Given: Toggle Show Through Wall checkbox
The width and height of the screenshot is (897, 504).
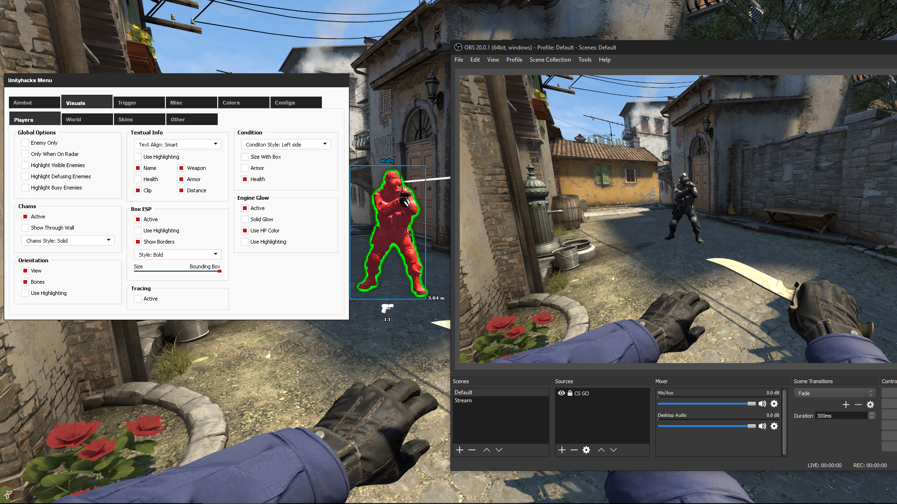Looking at the screenshot, I should click(x=25, y=228).
